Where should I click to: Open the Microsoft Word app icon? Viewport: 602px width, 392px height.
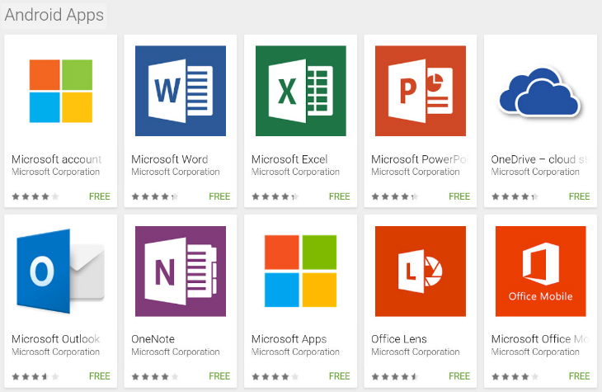181,91
